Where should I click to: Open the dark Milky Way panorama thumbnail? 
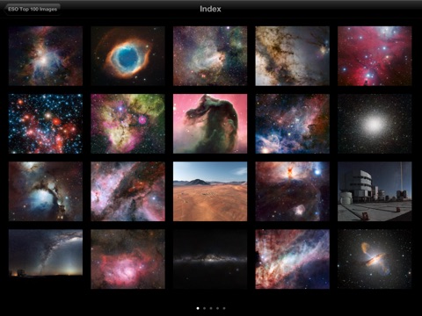[x=210, y=259]
